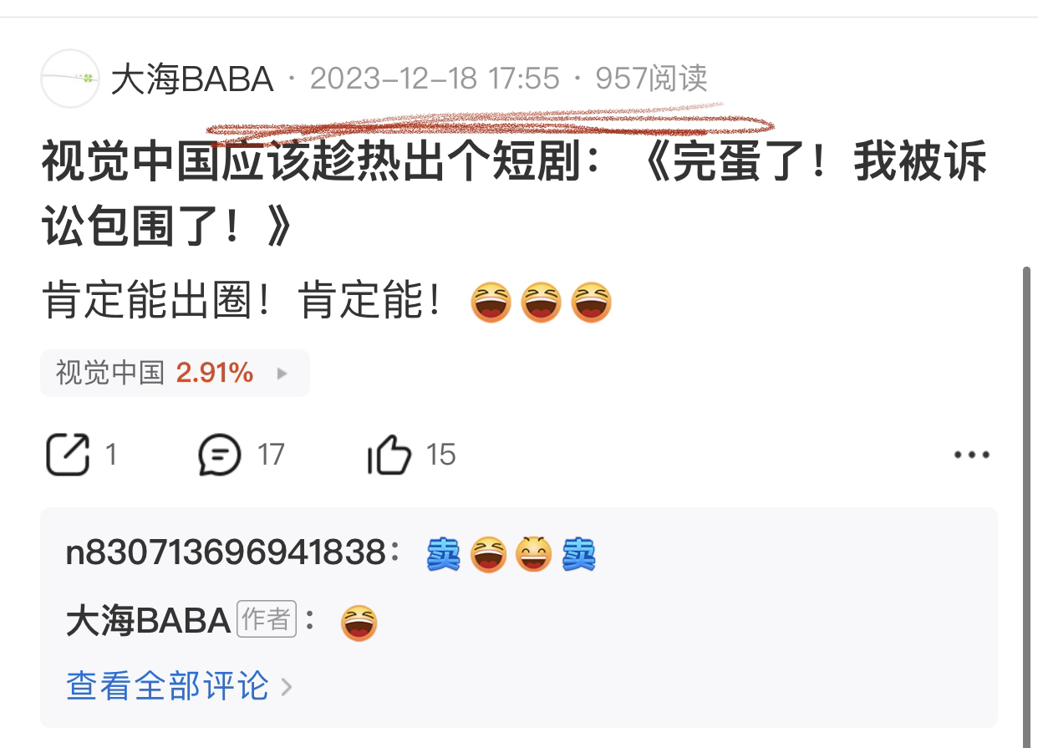Tap the 957阅读 read count
The width and height of the screenshot is (1038, 748).
coord(651,79)
